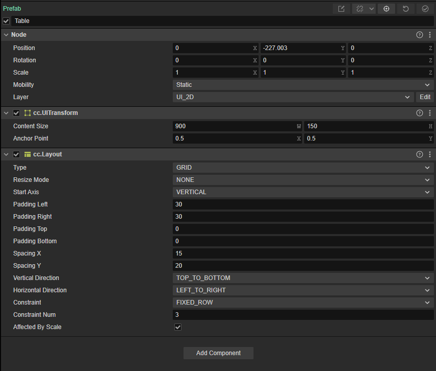Image resolution: width=436 pixels, height=371 pixels.
Task: Open help for cc.UITransform
Action: 419,113
